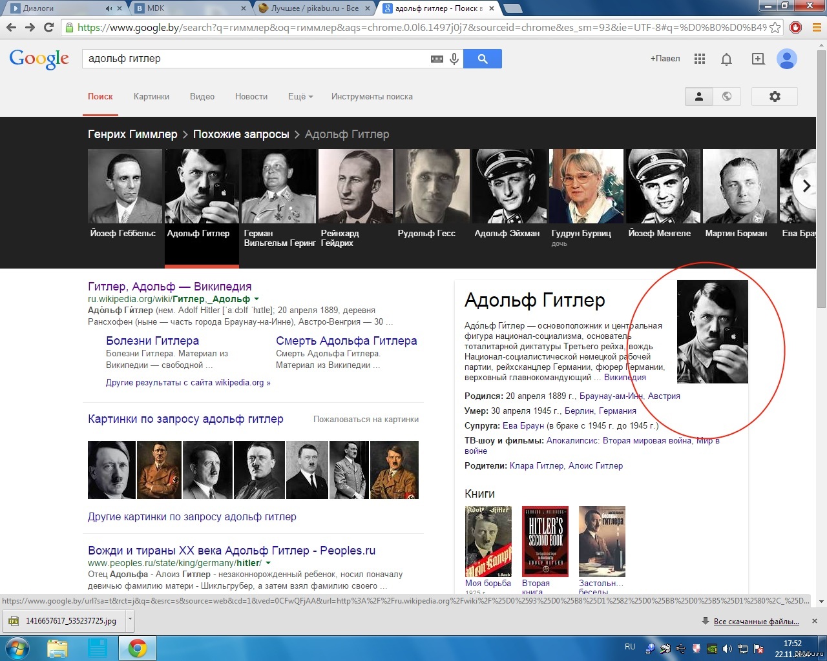This screenshot has width=827, height=661.
Task: Click the blue search magnifier button
Action: pos(483,59)
